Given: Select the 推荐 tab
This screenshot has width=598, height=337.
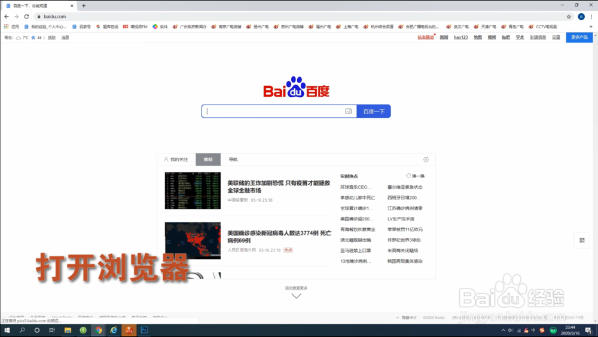Looking at the screenshot, I should pos(208,160).
